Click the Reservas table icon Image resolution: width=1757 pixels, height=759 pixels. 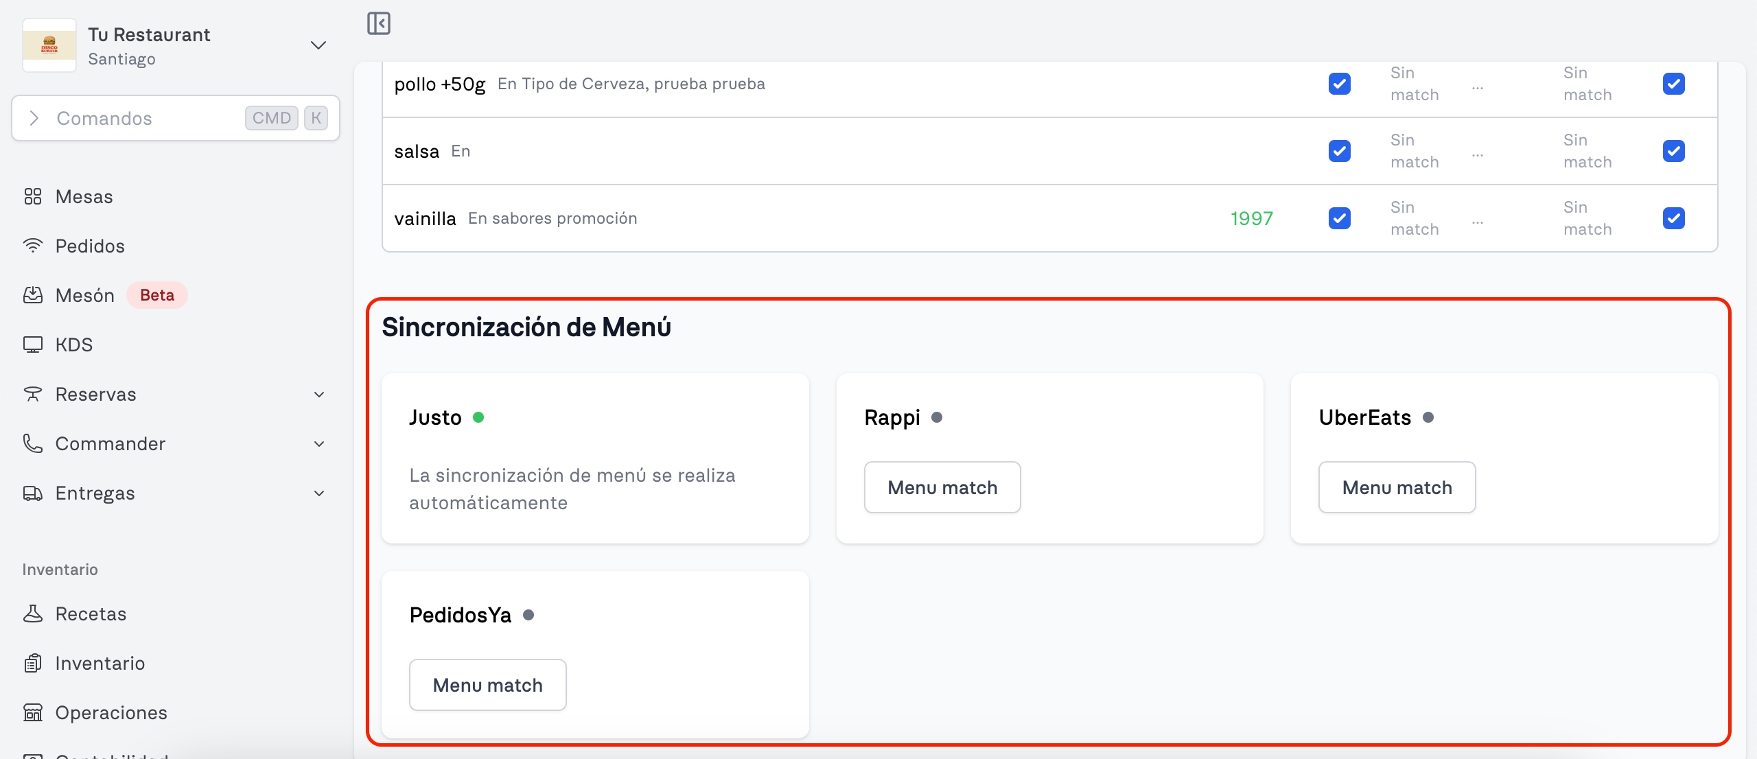click(x=33, y=394)
